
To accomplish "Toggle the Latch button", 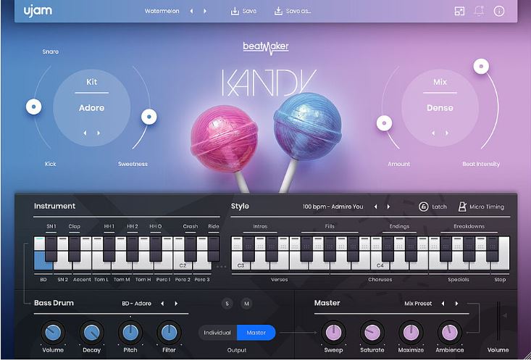I will point(432,207).
